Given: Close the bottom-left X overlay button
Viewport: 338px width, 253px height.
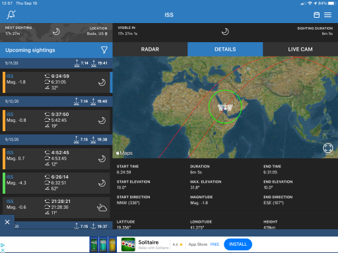Looking at the screenshot, I should coord(7,222).
